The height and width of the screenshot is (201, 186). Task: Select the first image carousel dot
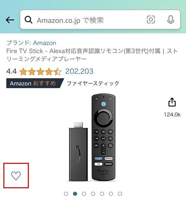click(x=66, y=194)
